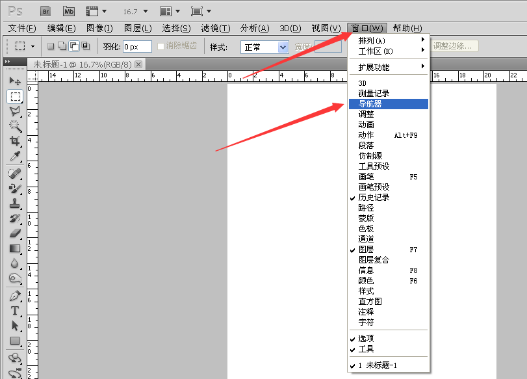Open the 帮助(H) menu
527x379 pixels.
407,28
